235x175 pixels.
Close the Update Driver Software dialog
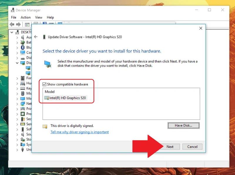click(x=201, y=28)
